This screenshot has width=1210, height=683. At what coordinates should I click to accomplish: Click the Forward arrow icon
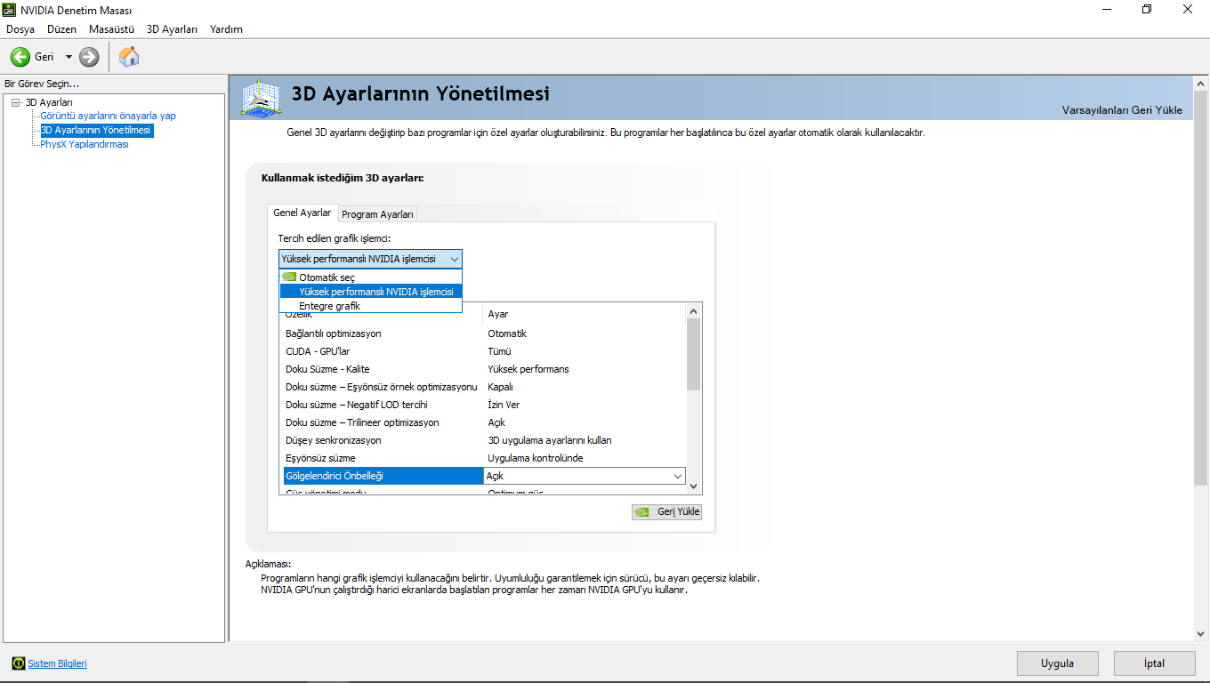pyautogui.click(x=89, y=57)
